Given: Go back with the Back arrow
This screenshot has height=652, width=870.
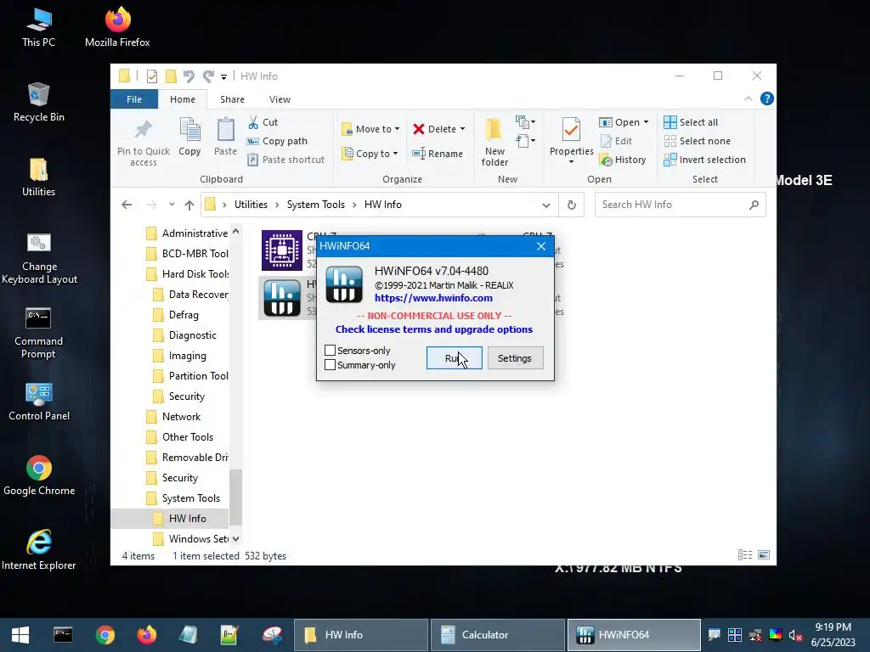Looking at the screenshot, I should [127, 205].
